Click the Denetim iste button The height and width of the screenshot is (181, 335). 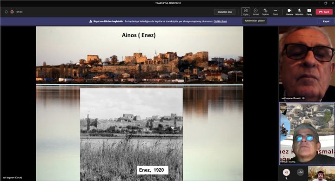(225, 12)
